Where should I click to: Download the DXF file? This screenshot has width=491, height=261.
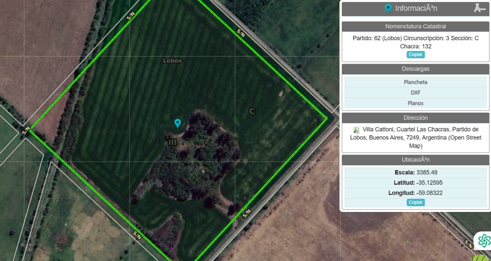415,93
